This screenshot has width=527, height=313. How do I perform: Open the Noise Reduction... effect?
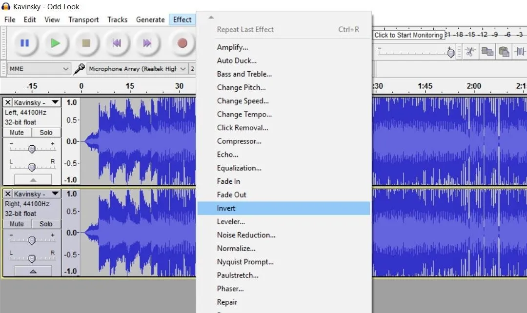pyautogui.click(x=284, y=235)
